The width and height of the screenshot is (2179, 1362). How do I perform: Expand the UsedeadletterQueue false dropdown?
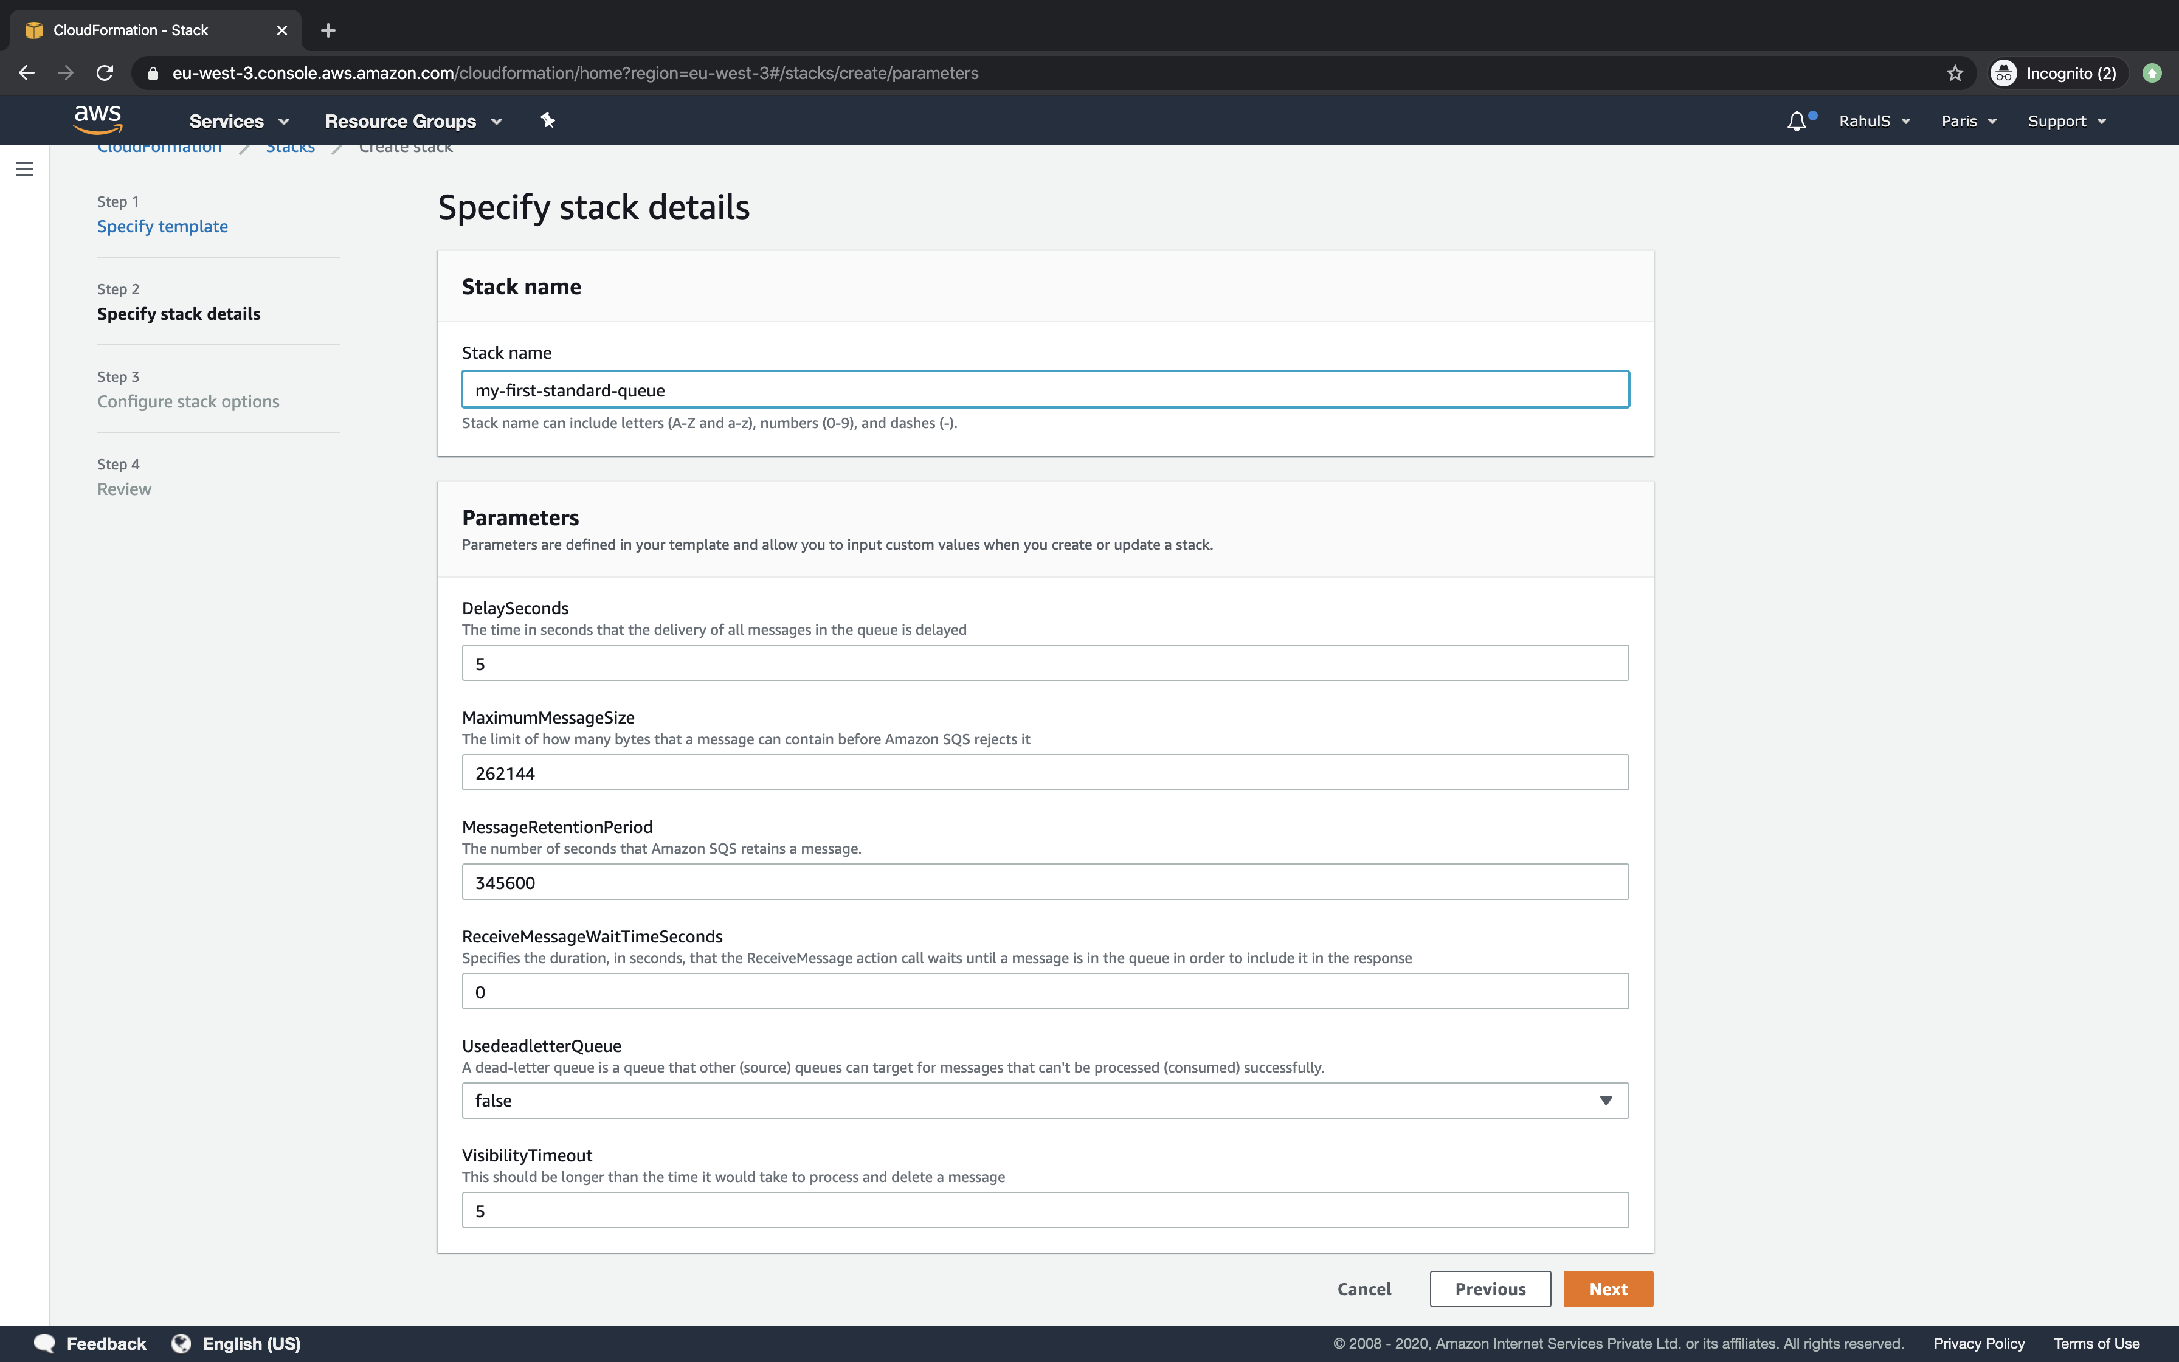tap(1045, 1101)
